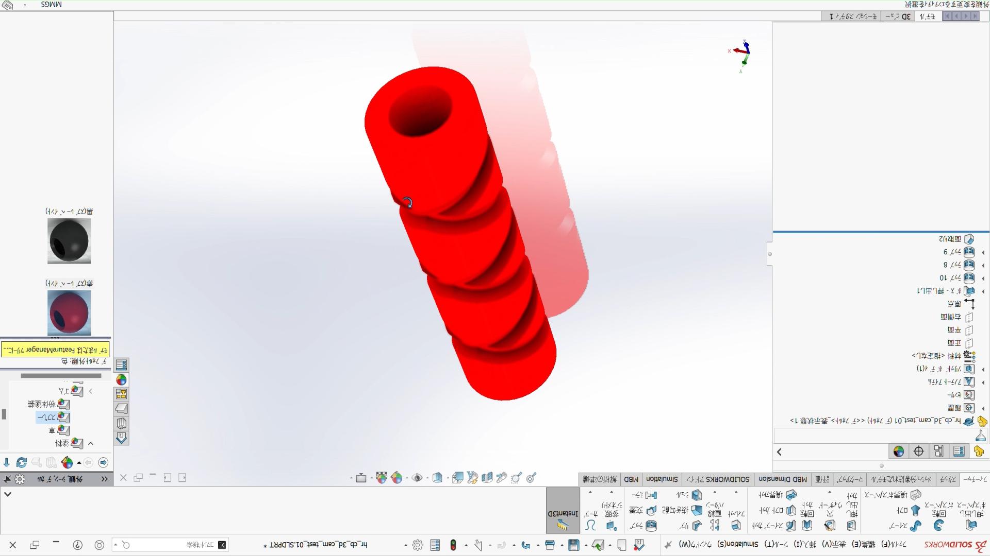Click the Options gear in the quick toolbar
This screenshot has width=990, height=556.
pos(418,545)
